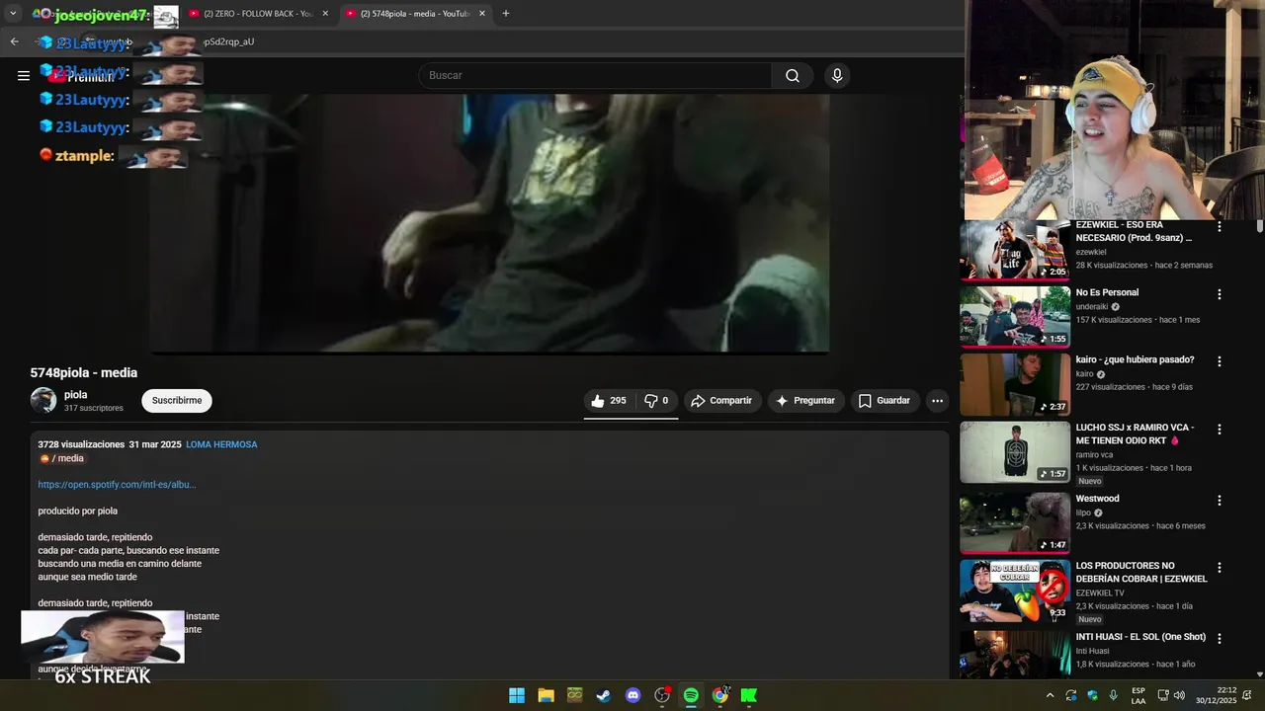
Task: Open the Windows Start menu
Action: pyautogui.click(x=517, y=695)
